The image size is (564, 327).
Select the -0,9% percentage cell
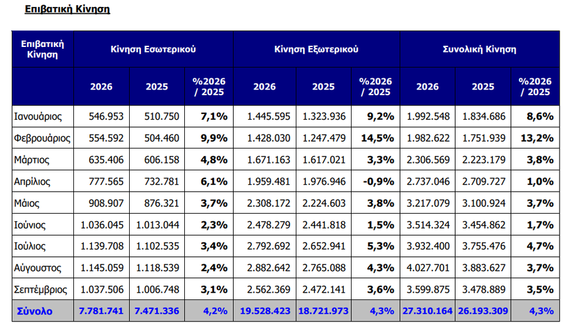pos(375,181)
